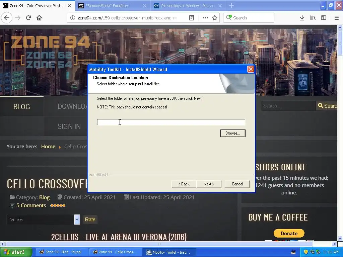Open the hamburger application menu
Viewport: 343px width, 257px height.
coord(336,18)
